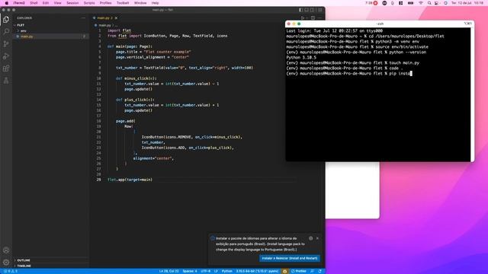Open the Source Control view
The height and width of the screenshot is (274, 488).
[x=6, y=44]
